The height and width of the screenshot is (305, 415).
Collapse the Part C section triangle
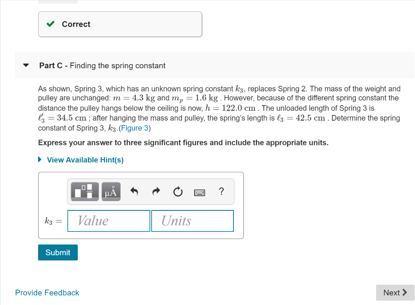26,65
